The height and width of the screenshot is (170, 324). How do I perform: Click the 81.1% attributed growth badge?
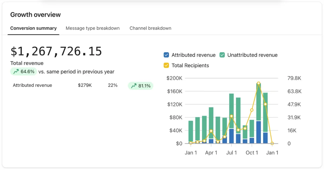(x=141, y=86)
